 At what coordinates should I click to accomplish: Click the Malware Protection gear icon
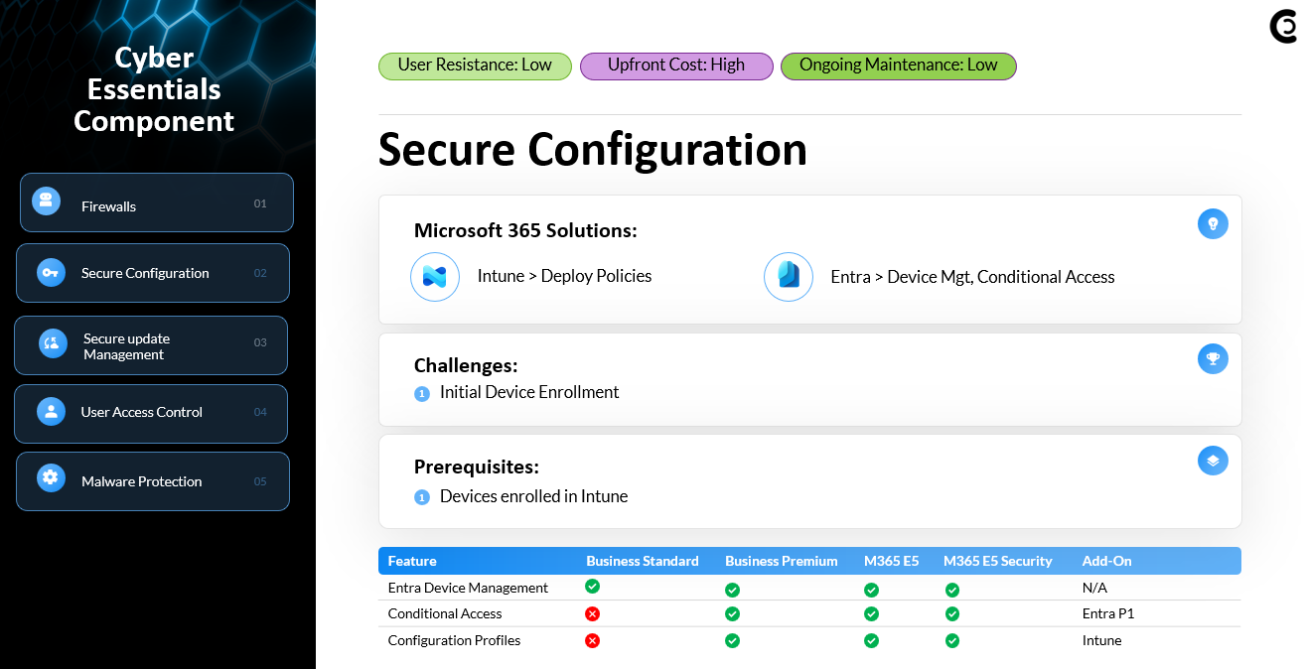point(51,477)
